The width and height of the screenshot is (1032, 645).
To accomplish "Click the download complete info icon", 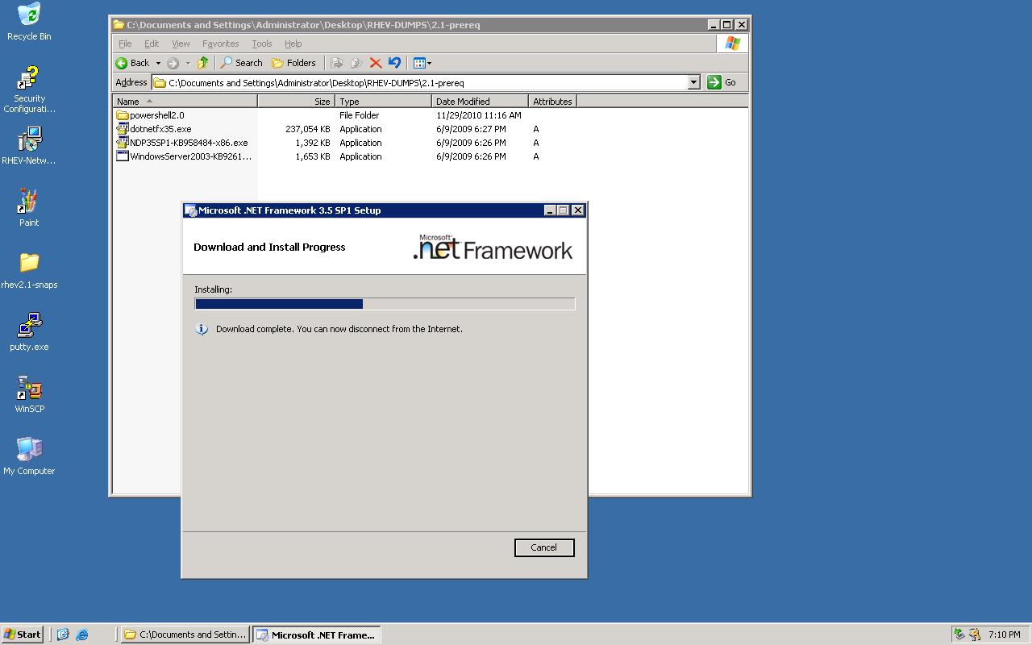I will pyautogui.click(x=202, y=329).
